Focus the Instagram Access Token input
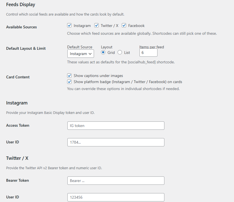 [x=116, y=126]
